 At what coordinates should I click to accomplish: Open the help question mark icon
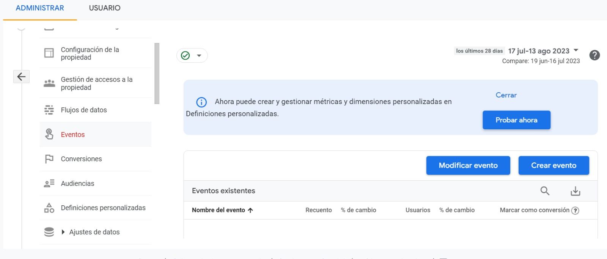[x=594, y=55]
